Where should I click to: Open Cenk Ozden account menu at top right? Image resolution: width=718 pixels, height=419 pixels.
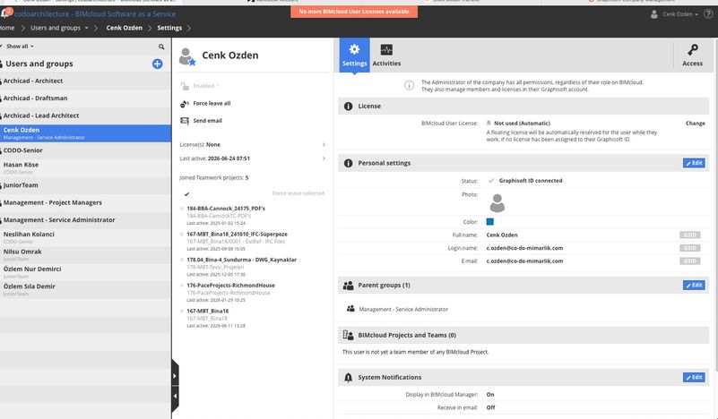pos(674,14)
